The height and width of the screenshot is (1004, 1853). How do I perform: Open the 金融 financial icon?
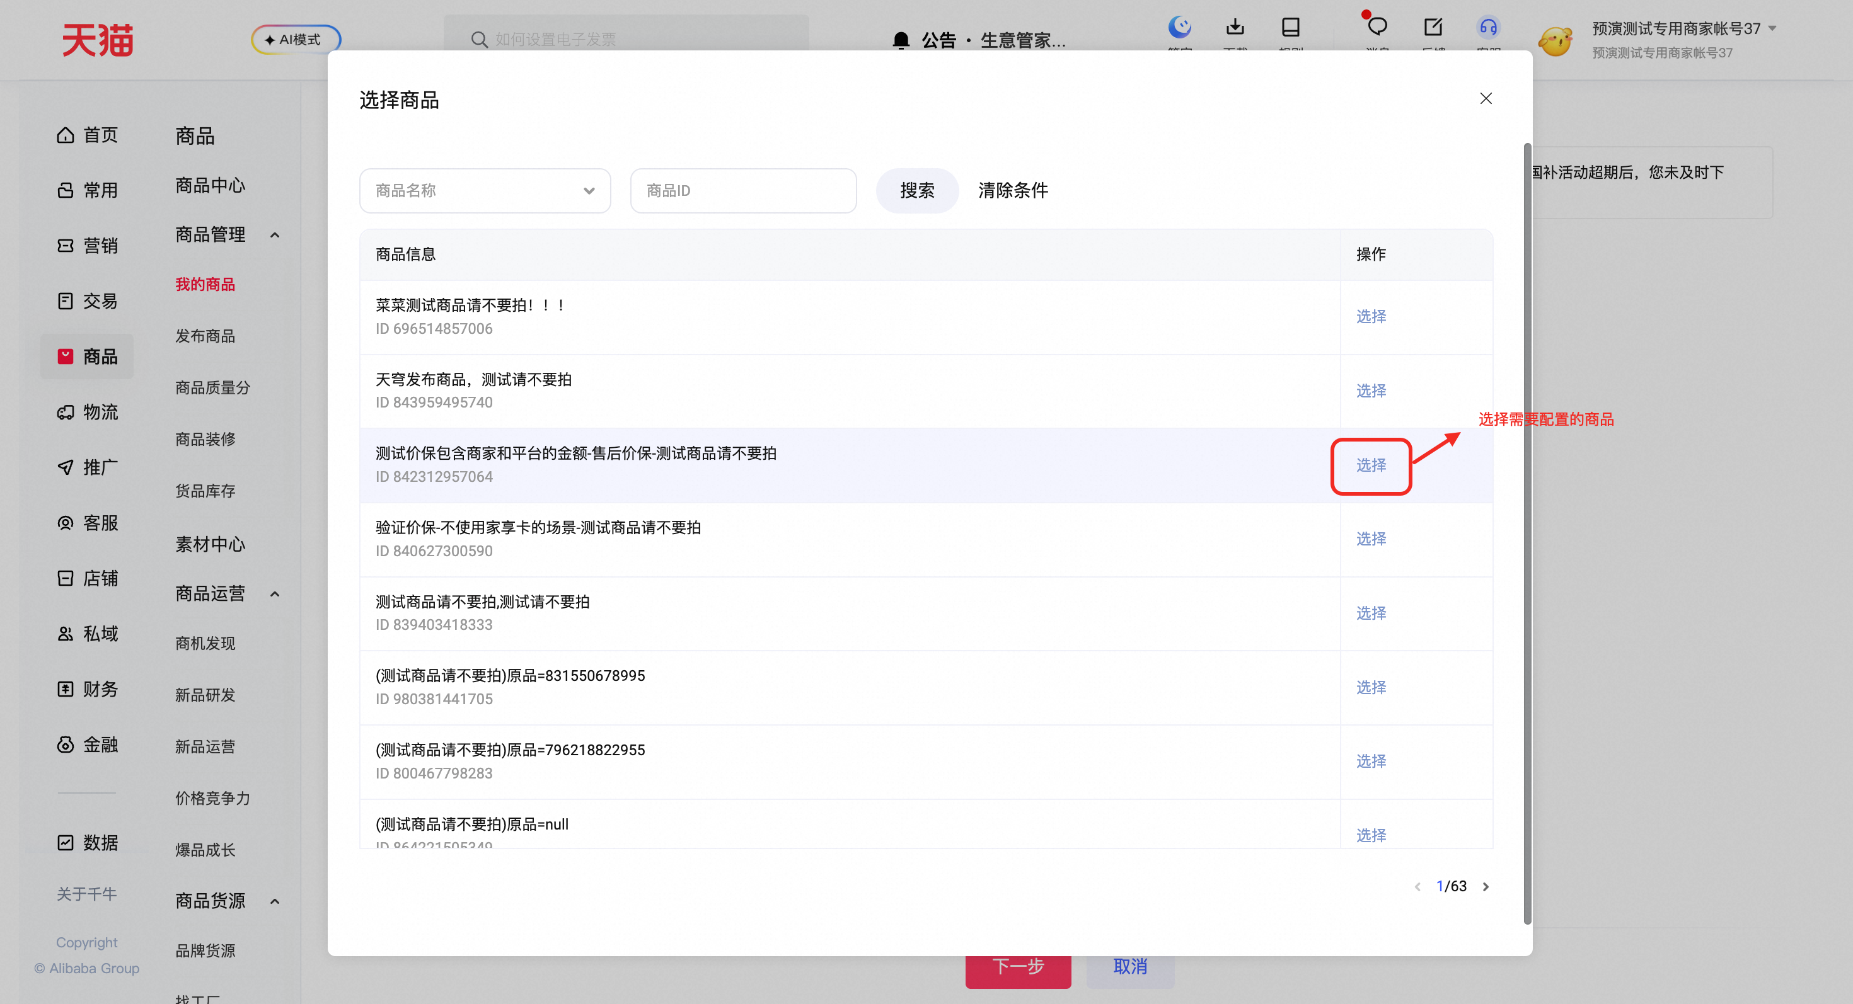click(x=66, y=744)
